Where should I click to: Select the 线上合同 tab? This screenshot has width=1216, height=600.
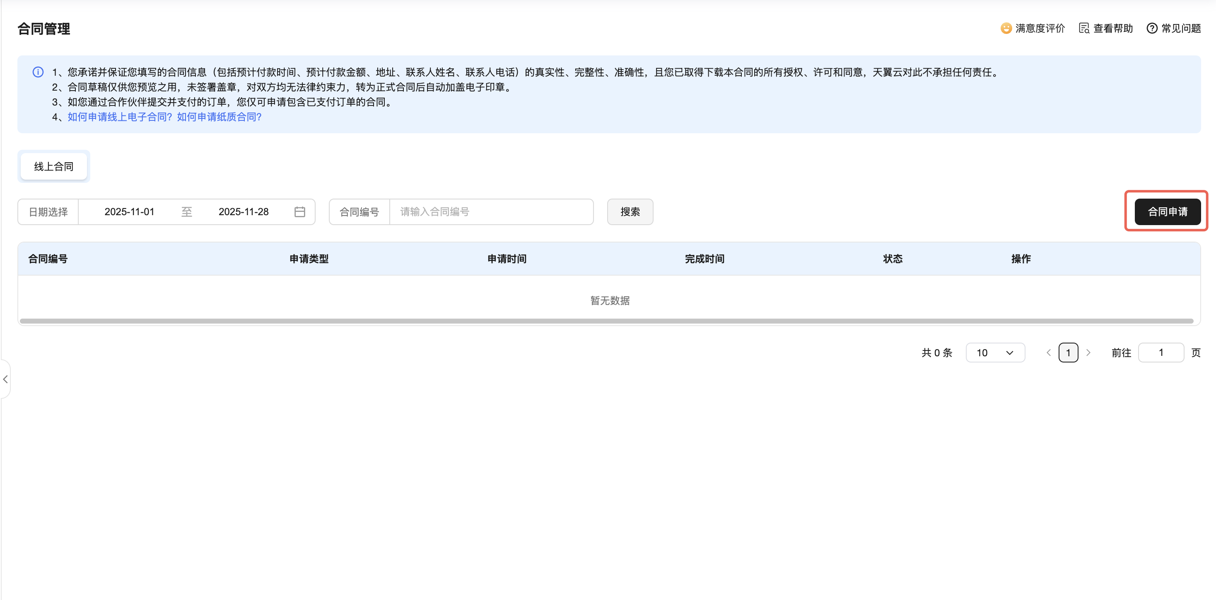pos(54,166)
